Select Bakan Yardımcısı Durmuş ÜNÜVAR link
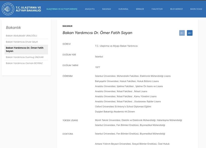Image resolution: width=206 pixels, height=148 pixels. 25,57
